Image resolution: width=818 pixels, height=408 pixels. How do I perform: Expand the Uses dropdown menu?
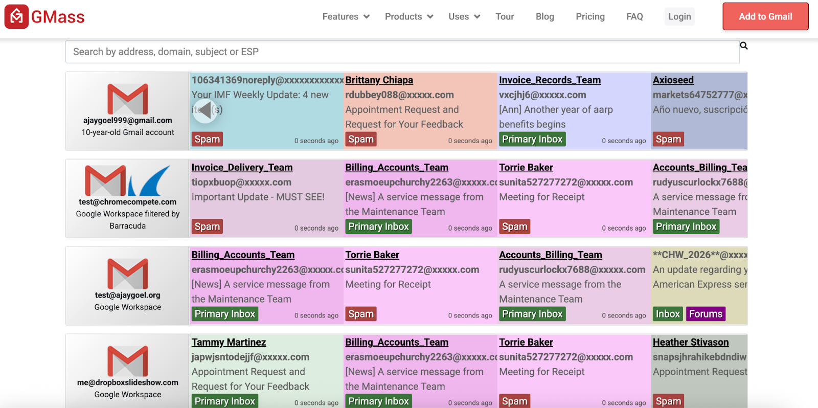pos(464,16)
